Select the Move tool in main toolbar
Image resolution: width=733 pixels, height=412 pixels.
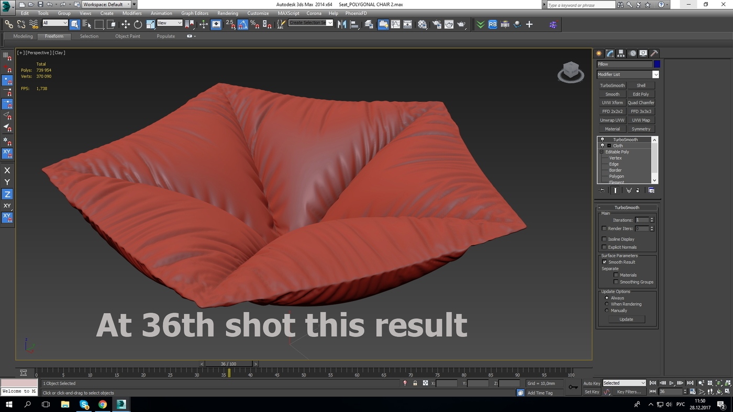click(x=126, y=25)
